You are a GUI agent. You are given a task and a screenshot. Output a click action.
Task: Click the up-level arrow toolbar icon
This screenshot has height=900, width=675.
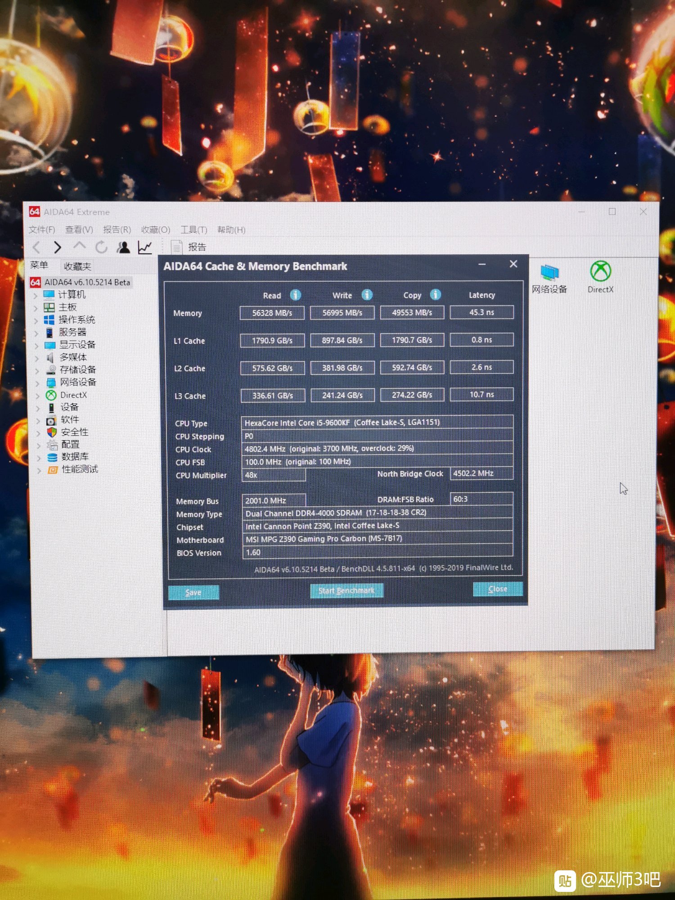pos(80,246)
